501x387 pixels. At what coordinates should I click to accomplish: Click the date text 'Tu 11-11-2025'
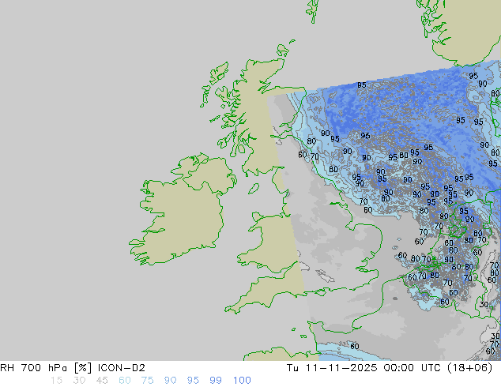[x=332, y=368]
